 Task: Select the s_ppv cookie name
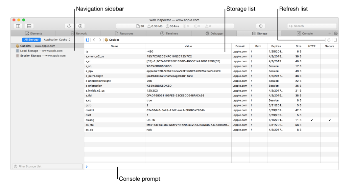89,71
